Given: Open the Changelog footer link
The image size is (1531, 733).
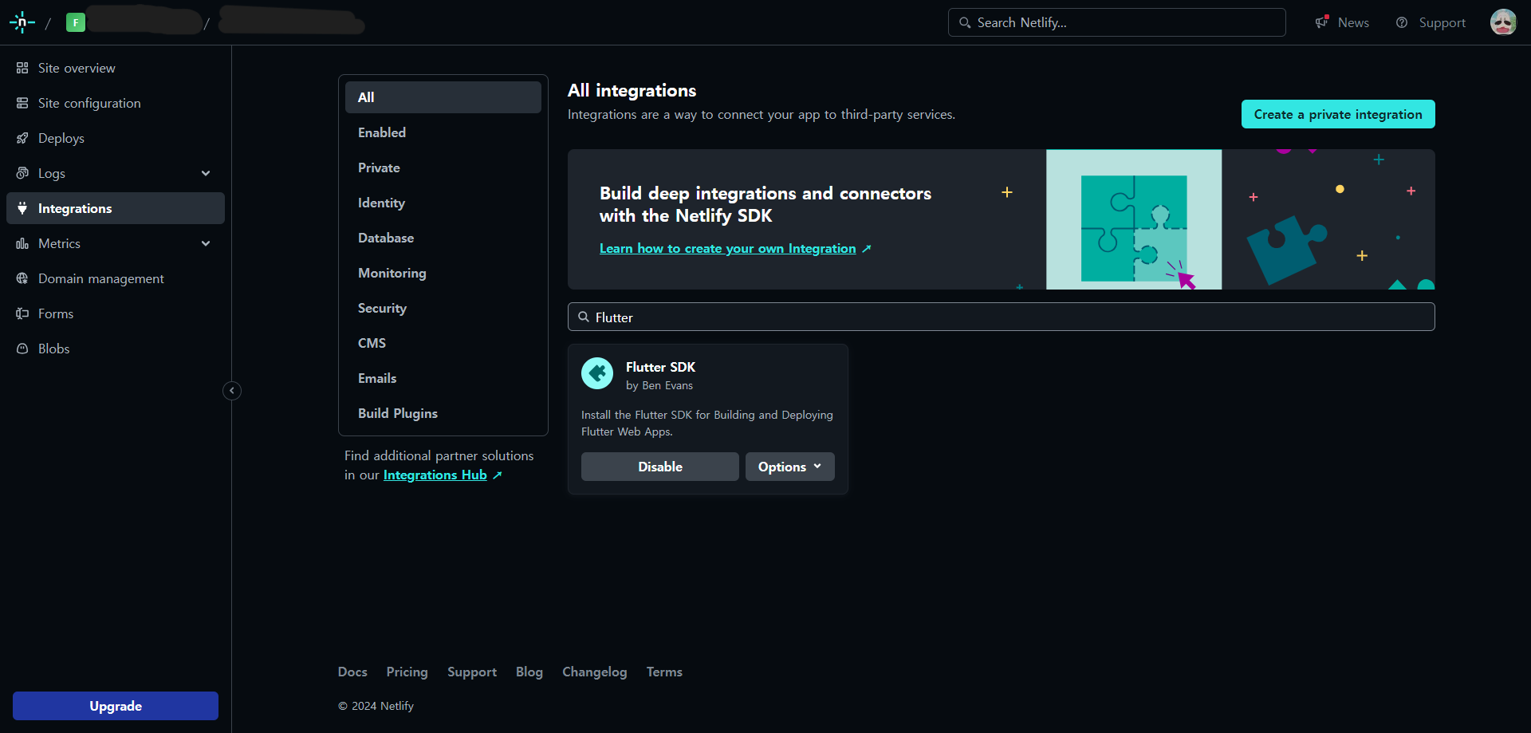Looking at the screenshot, I should pos(595,672).
